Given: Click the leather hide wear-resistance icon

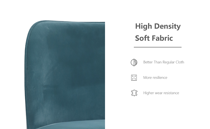Looking at the screenshot, I should pyautogui.click(x=134, y=93).
